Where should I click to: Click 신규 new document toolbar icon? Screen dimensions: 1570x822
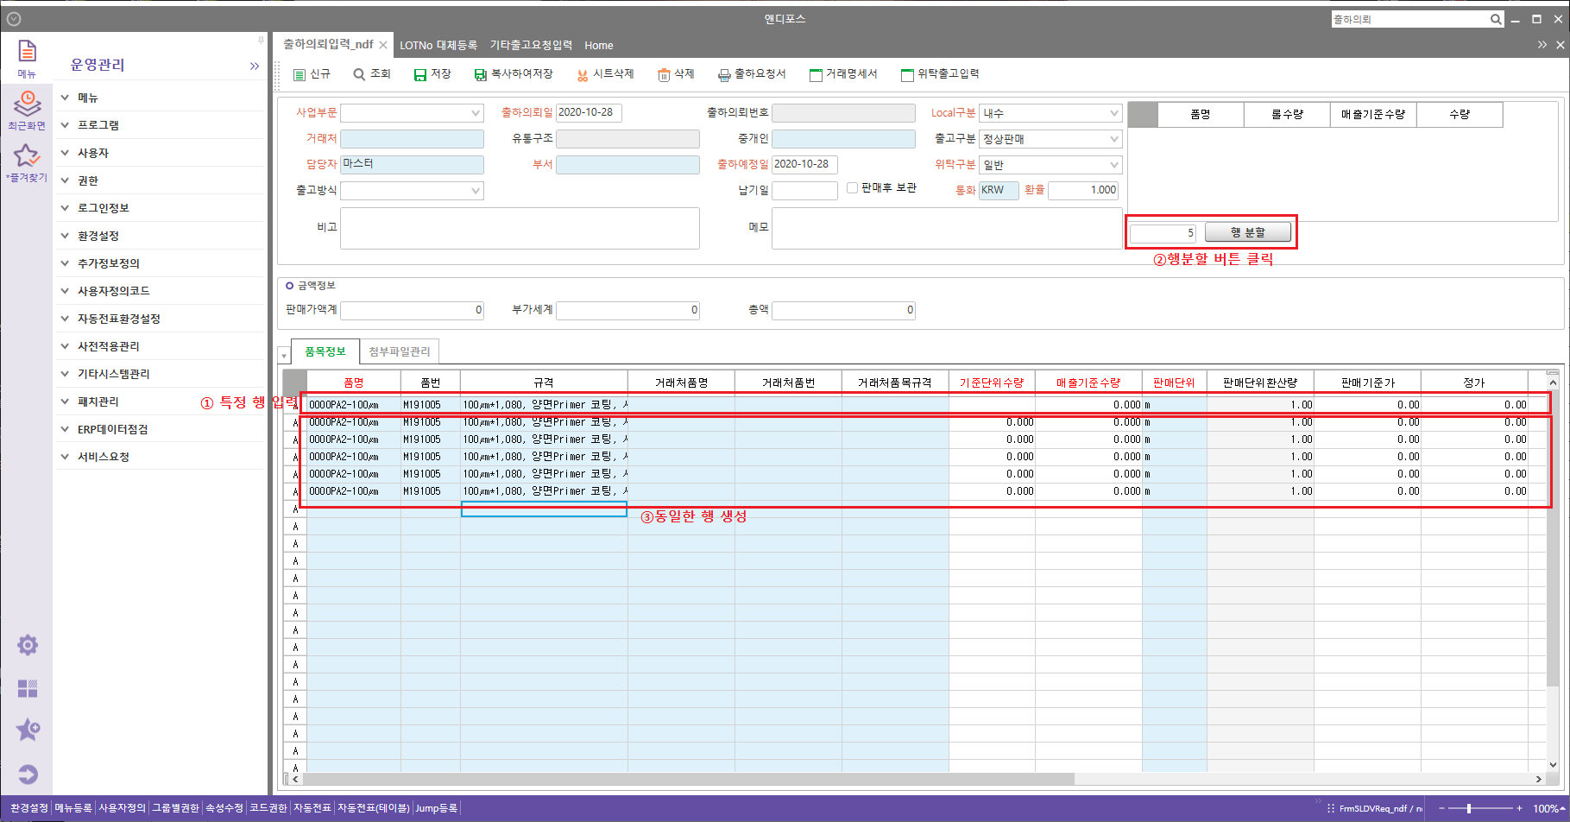[x=299, y=75]
